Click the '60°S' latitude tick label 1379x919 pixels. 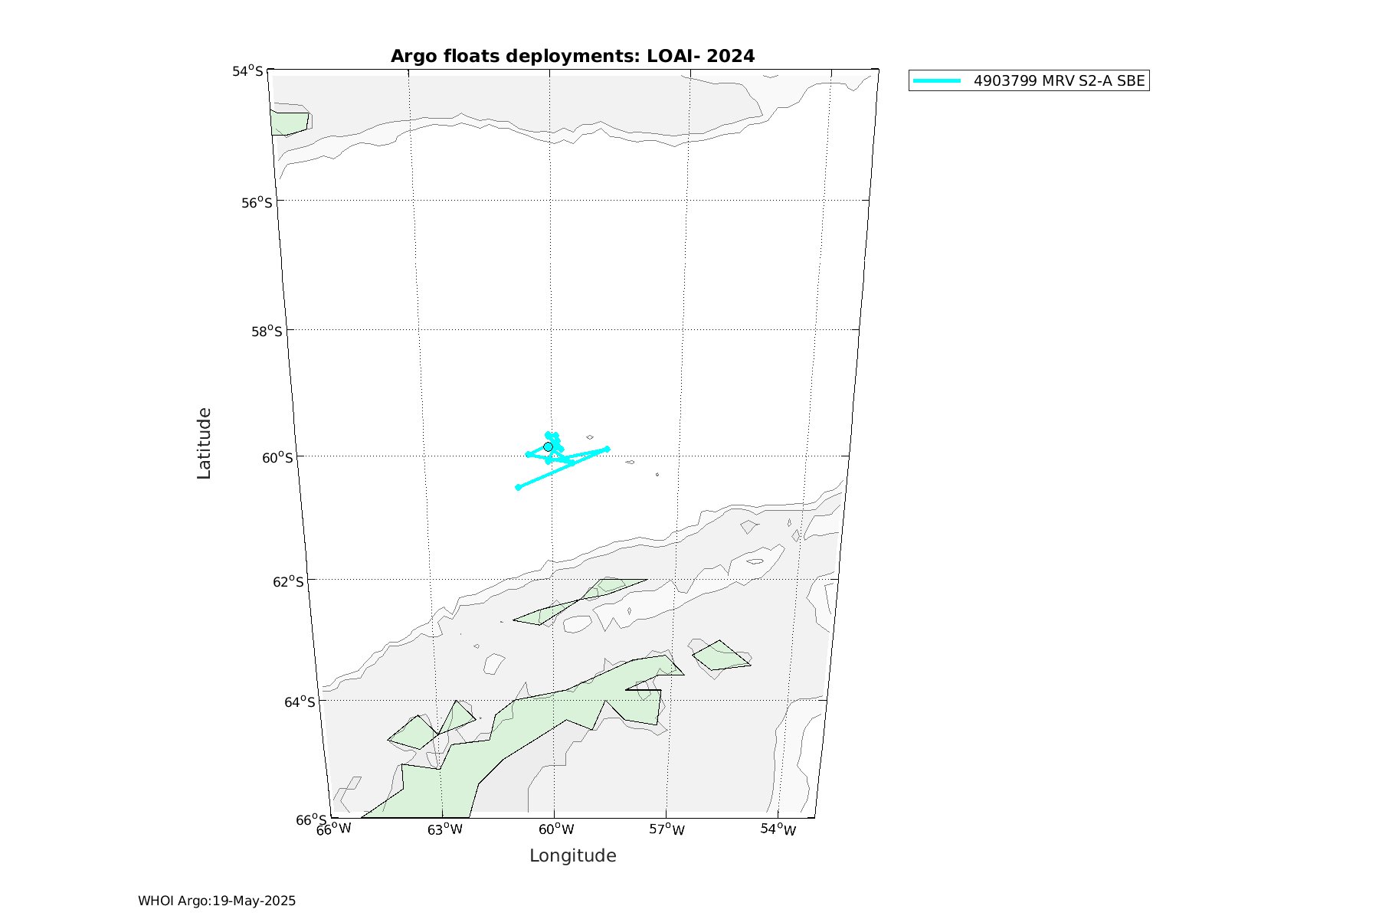coord(277,457)
